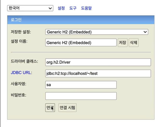This screenshot has width=166, height=127.
Task: Open the 한국어 language dropdown
Action: (30, 8)
